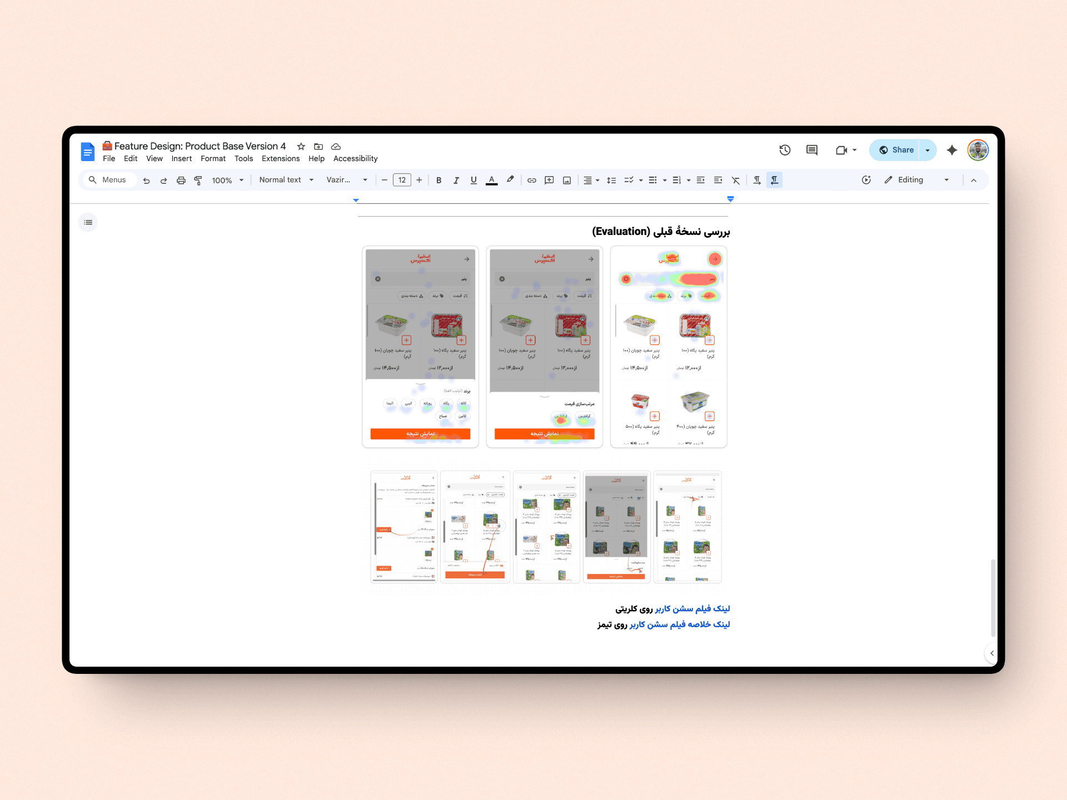Select the paint format tool
1067x800 pixels.
[x=198, y=180]
